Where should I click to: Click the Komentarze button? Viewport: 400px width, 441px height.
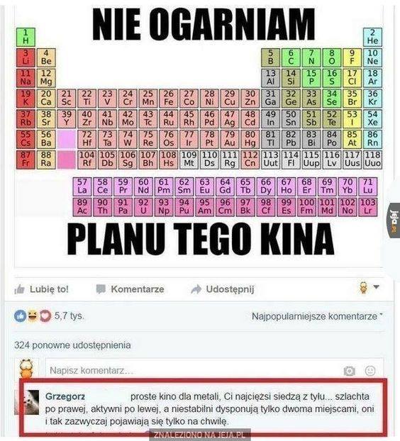(x=130, y=289)
